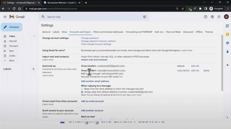Open the account avatar V
The image size is (231, 129).
click(x=226, y=17)
